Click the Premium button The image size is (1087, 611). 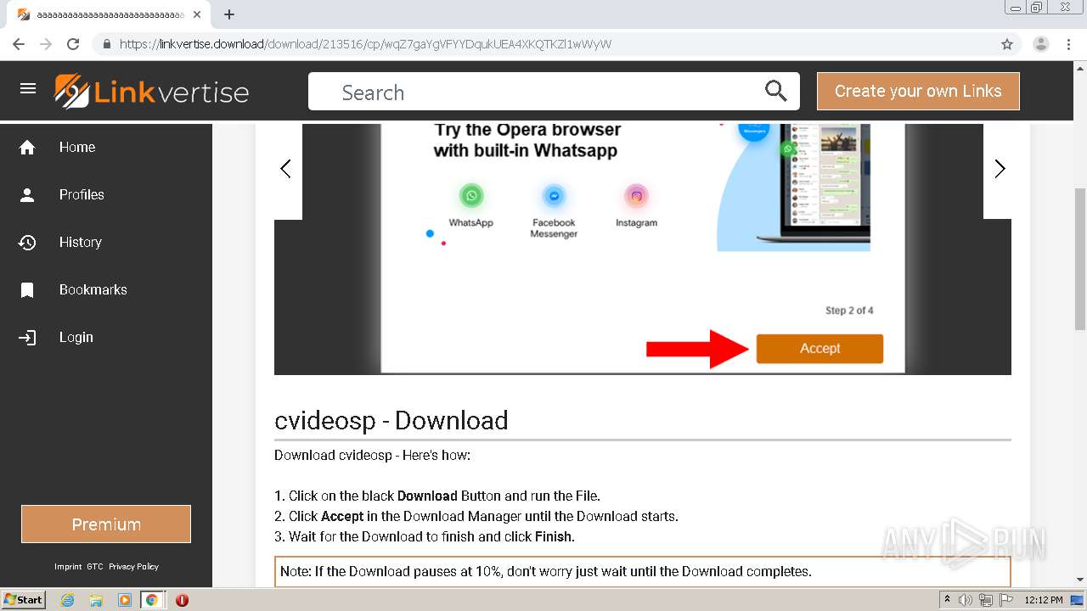[106, 524]
